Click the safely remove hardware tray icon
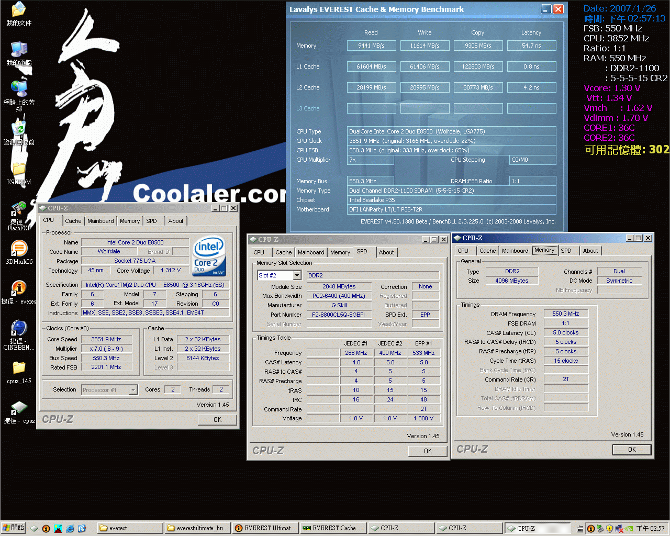The image size is (670, 536). [x=600, y=529]
